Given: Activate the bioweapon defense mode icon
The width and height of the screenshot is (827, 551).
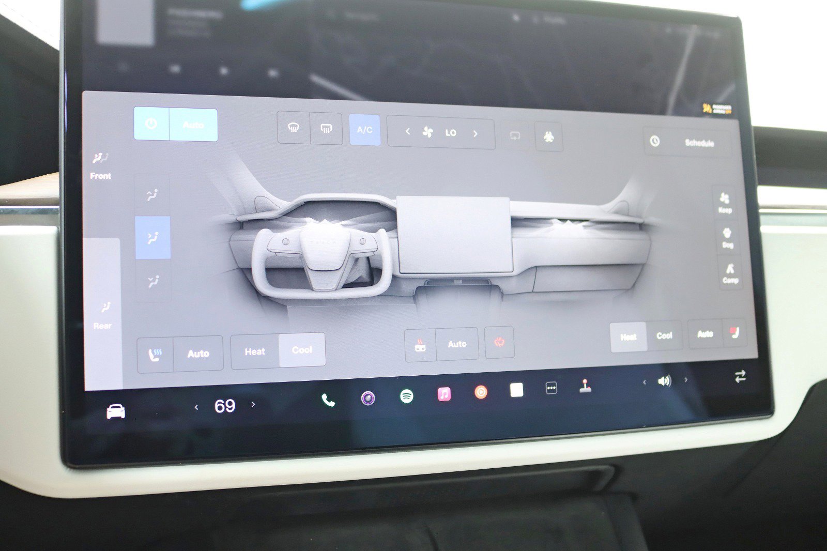Looking at the screenshot, I should coord(549,136).
